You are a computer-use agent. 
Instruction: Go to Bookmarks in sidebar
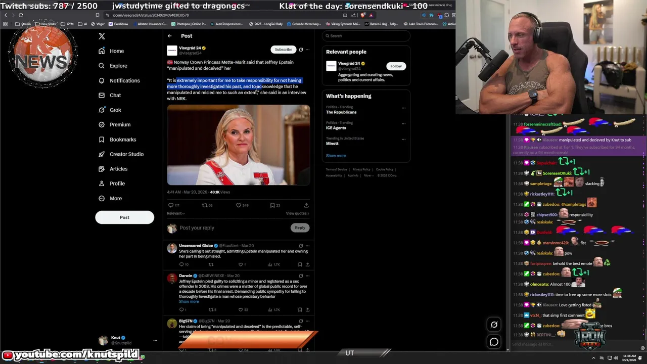(x=117, y=140)
